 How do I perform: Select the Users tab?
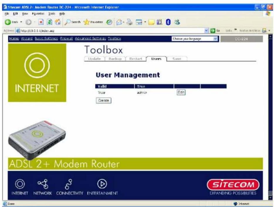[156, 59]
